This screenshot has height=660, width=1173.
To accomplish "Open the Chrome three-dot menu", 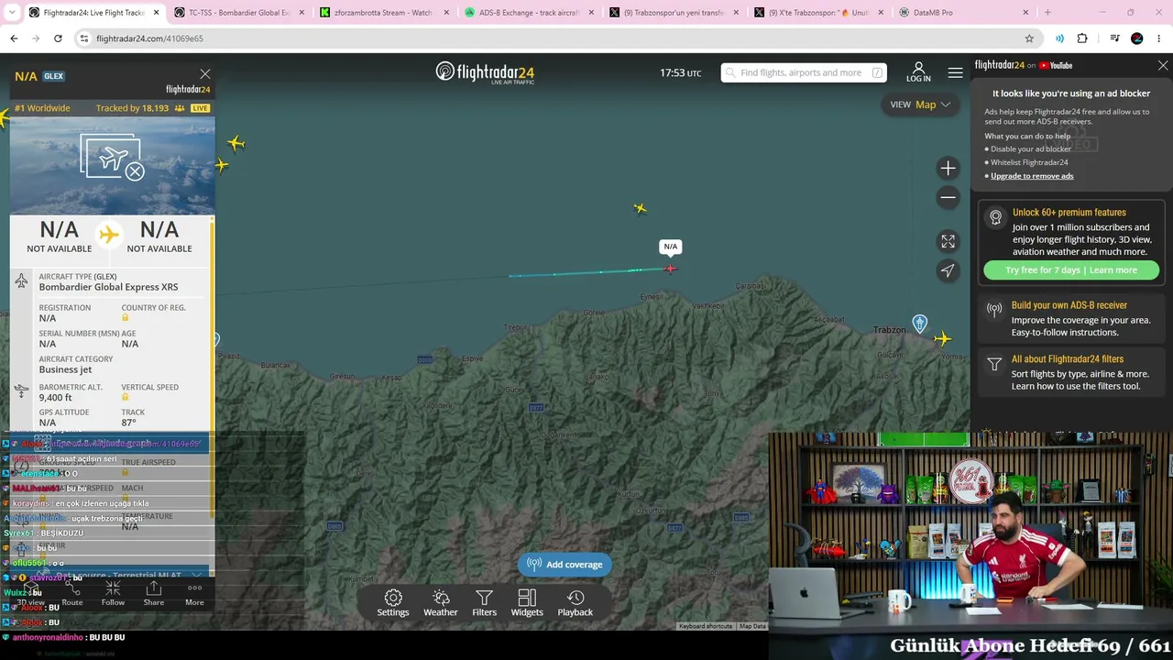I will [1159, 38].
